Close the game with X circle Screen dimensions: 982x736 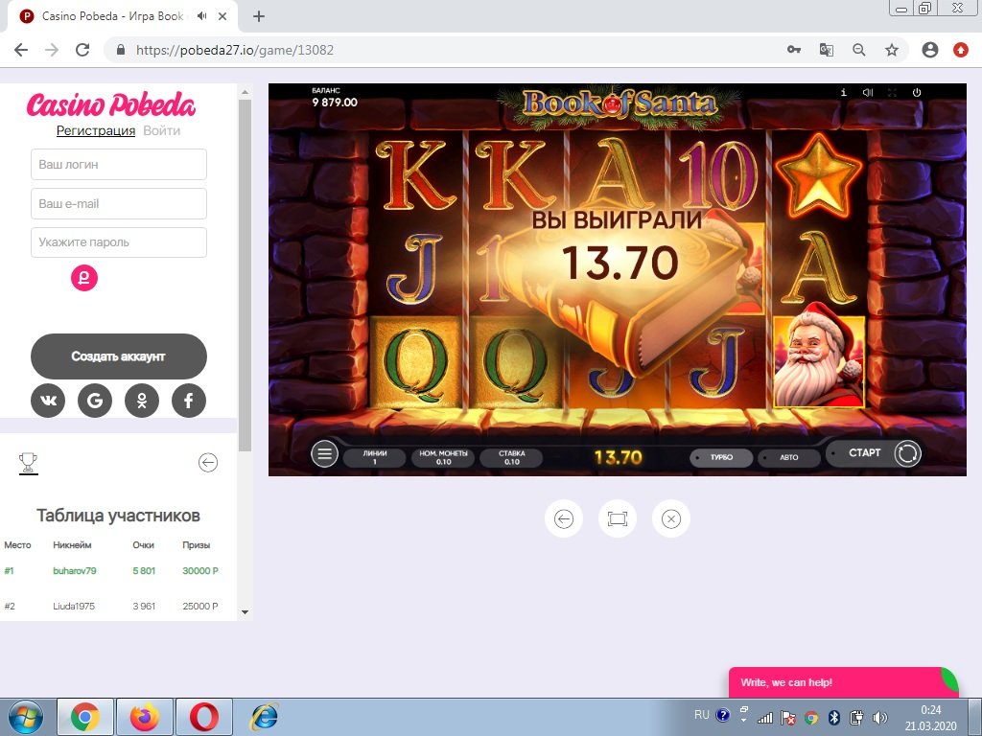(671, 518)
